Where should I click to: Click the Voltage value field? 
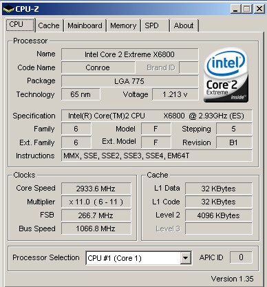pos(175,94)
